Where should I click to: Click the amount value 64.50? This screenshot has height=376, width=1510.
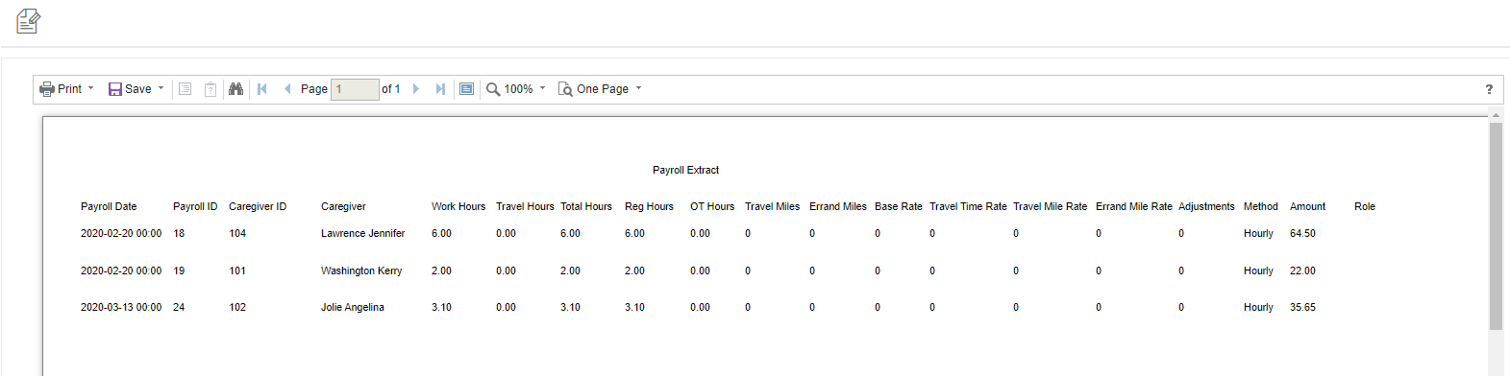1302,233
